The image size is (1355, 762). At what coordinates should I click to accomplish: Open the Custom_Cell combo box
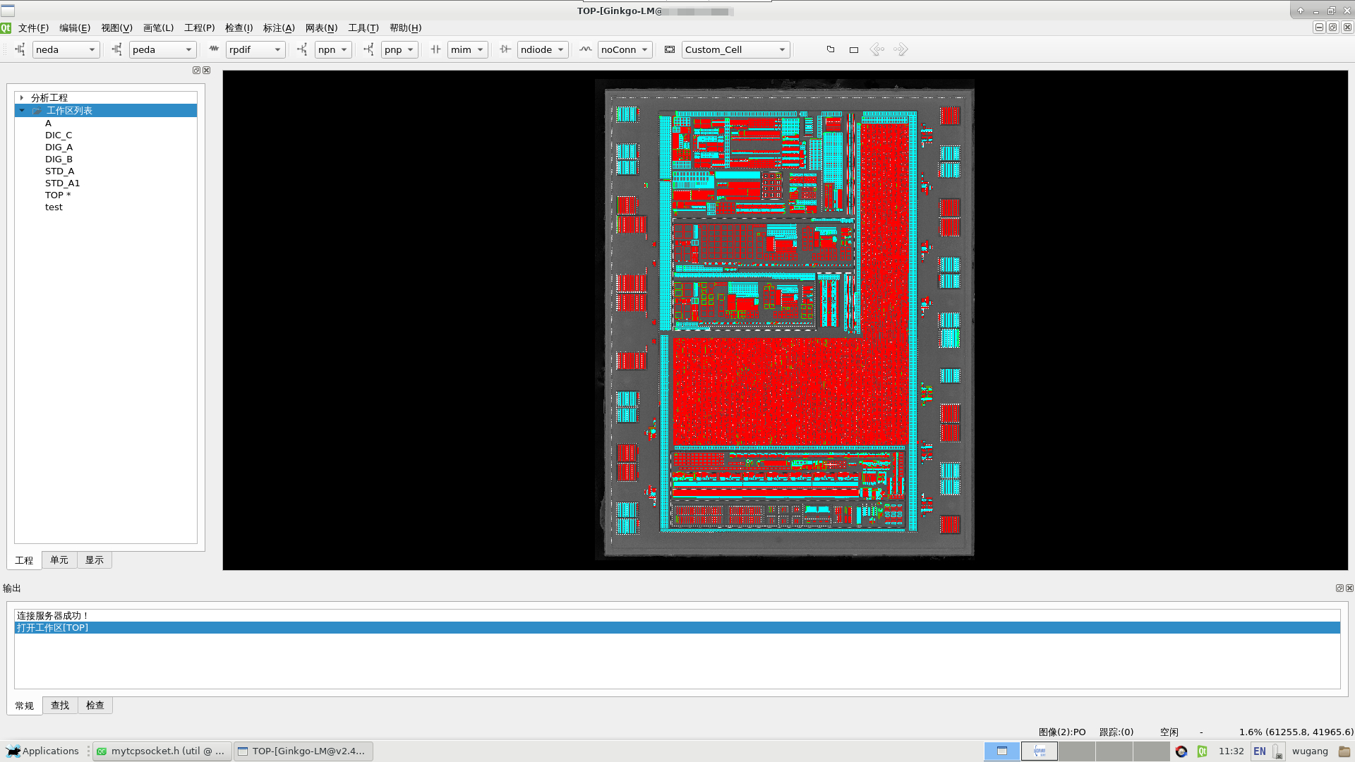point(735,49)
